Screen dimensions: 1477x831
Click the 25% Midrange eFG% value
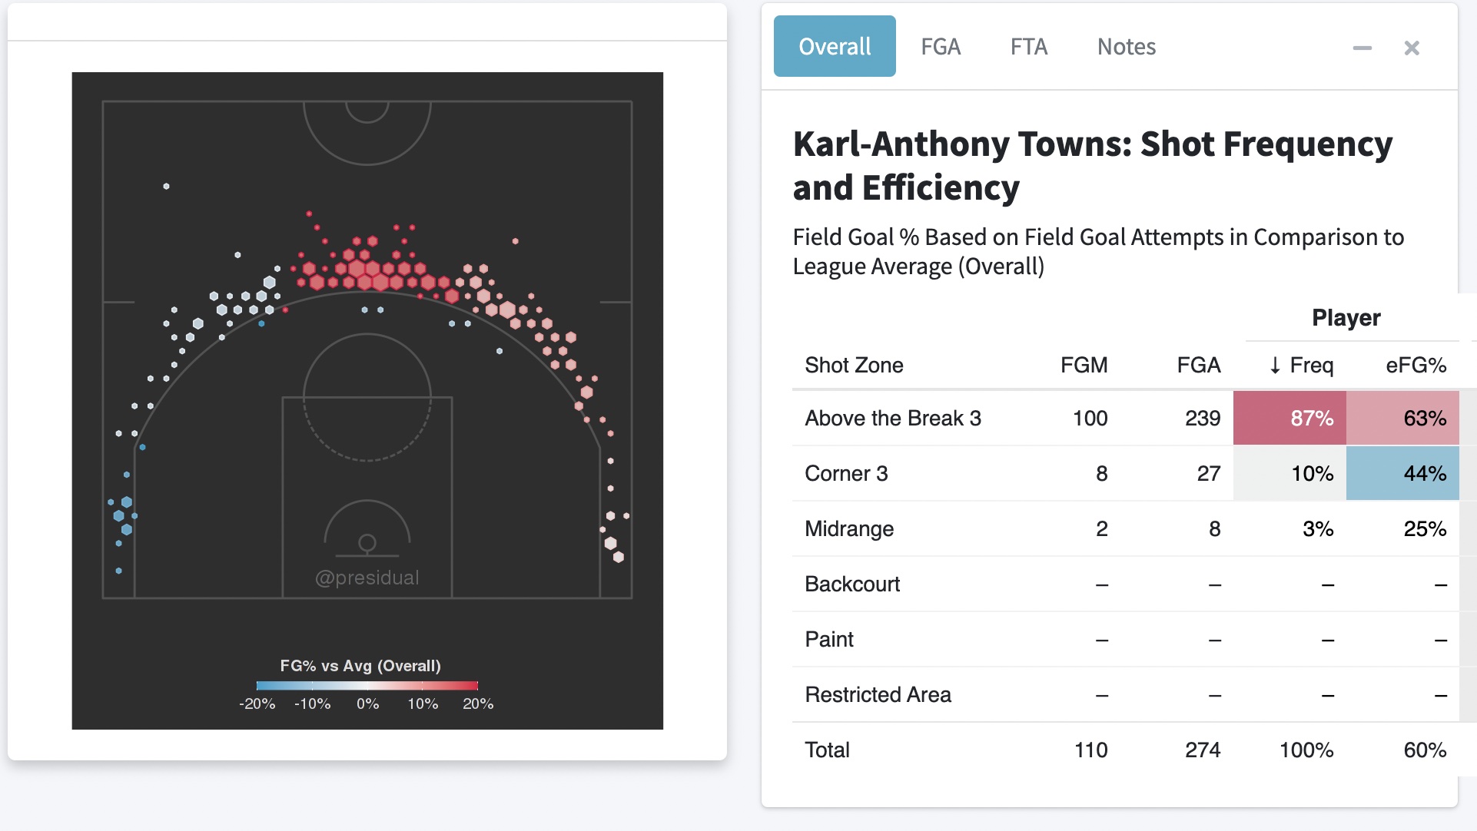1425,528
